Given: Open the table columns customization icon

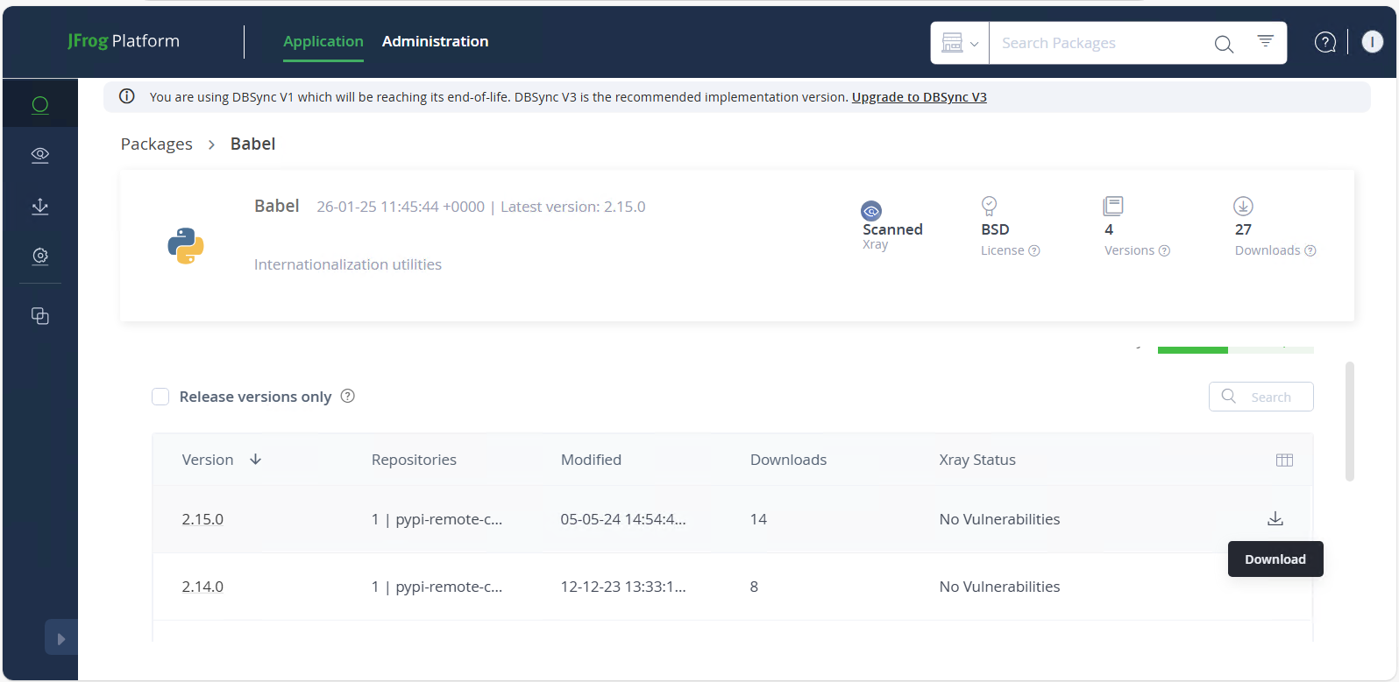Looking at the screenshot, I should coord(1284,461).
